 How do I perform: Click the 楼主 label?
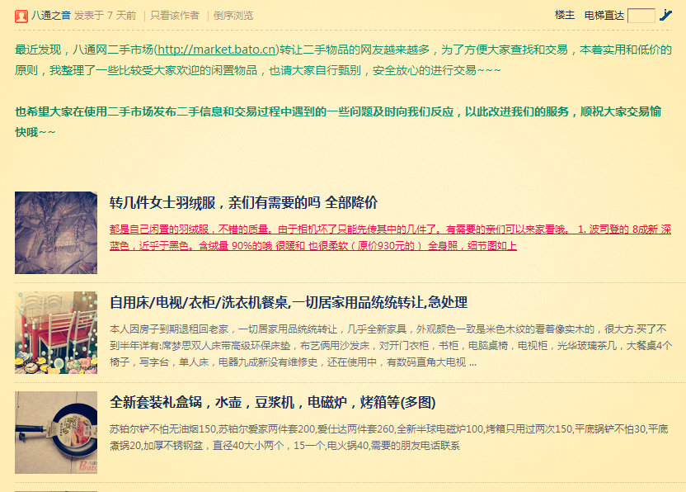[564, 16]
